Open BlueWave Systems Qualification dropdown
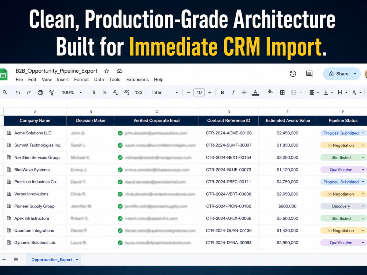The width and height of the screenshot is (367, 275). [363, 170]
